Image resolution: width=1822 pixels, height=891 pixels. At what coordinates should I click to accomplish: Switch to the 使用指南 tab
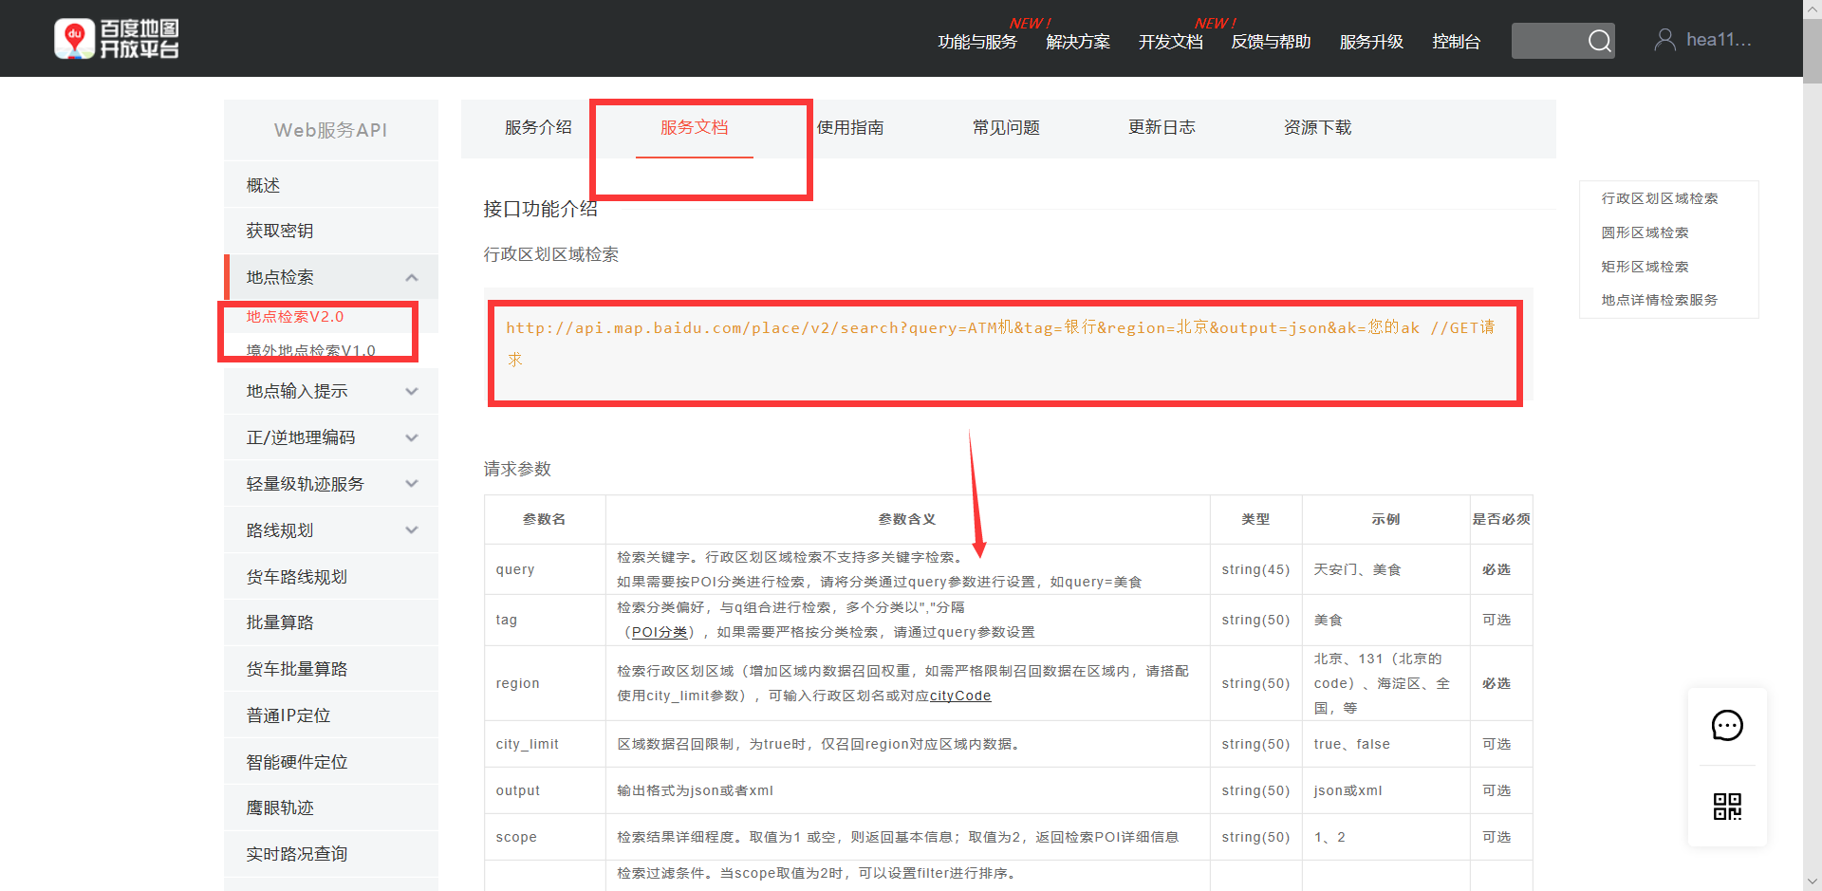pos(850,127)
